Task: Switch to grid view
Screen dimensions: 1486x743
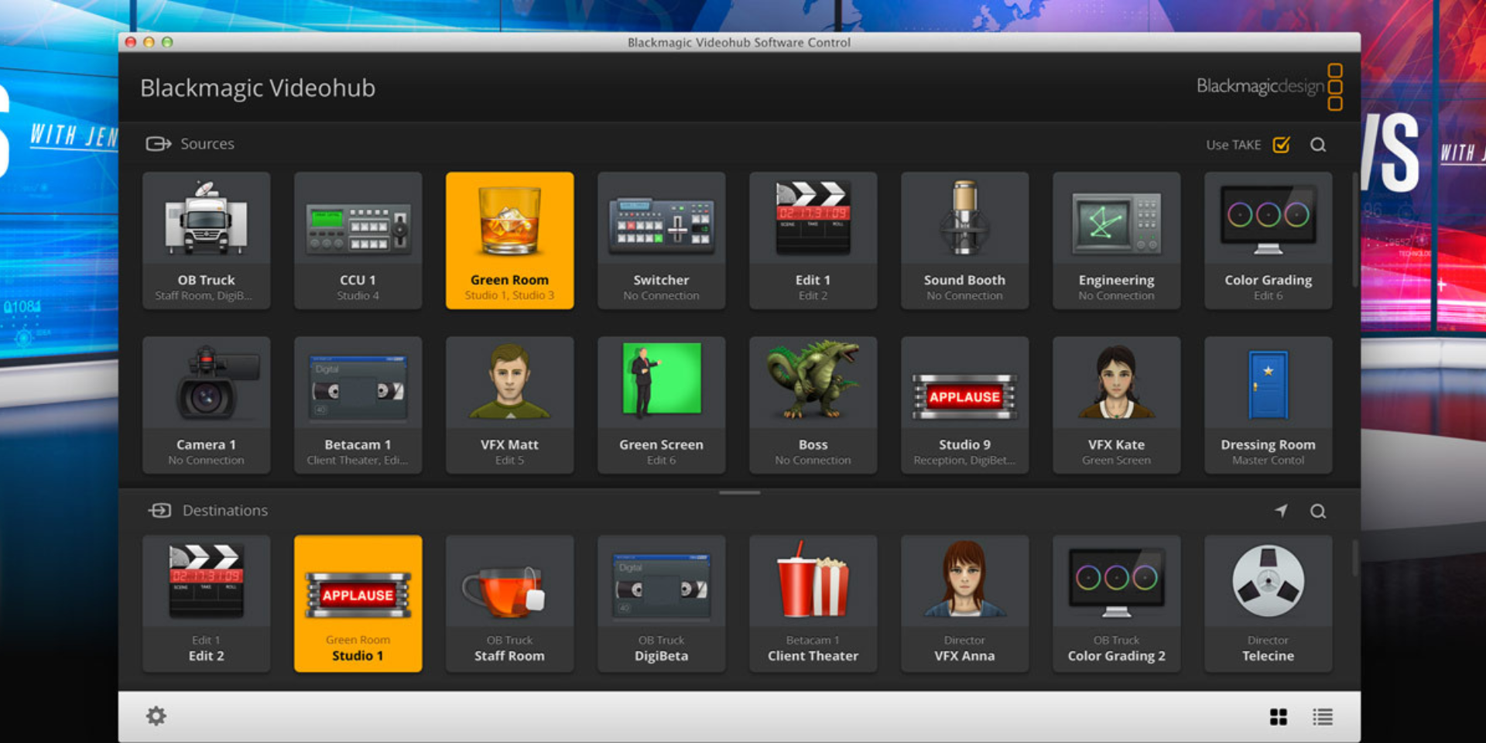Action: click(x=1279, y=717)
